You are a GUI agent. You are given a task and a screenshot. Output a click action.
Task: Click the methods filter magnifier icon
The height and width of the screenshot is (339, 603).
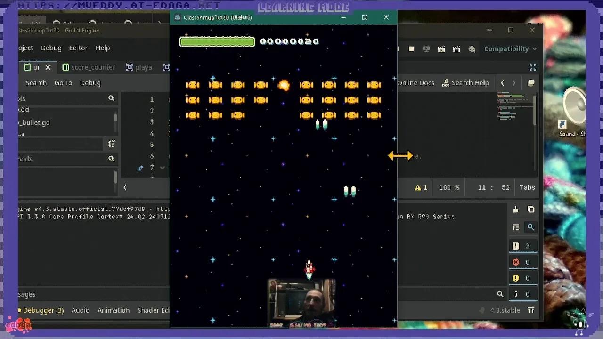[x=111, y=159]
